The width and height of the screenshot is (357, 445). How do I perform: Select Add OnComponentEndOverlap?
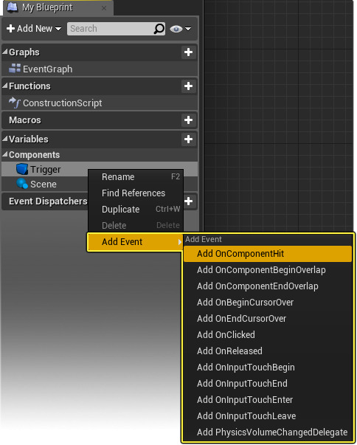[268, 286]
